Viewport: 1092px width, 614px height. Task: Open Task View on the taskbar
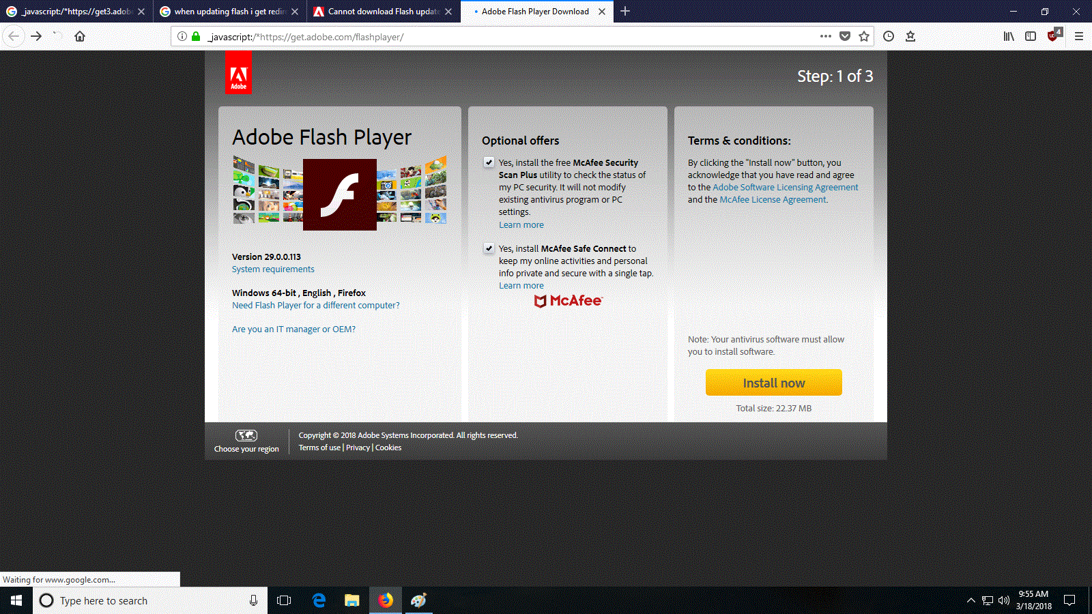284,600
